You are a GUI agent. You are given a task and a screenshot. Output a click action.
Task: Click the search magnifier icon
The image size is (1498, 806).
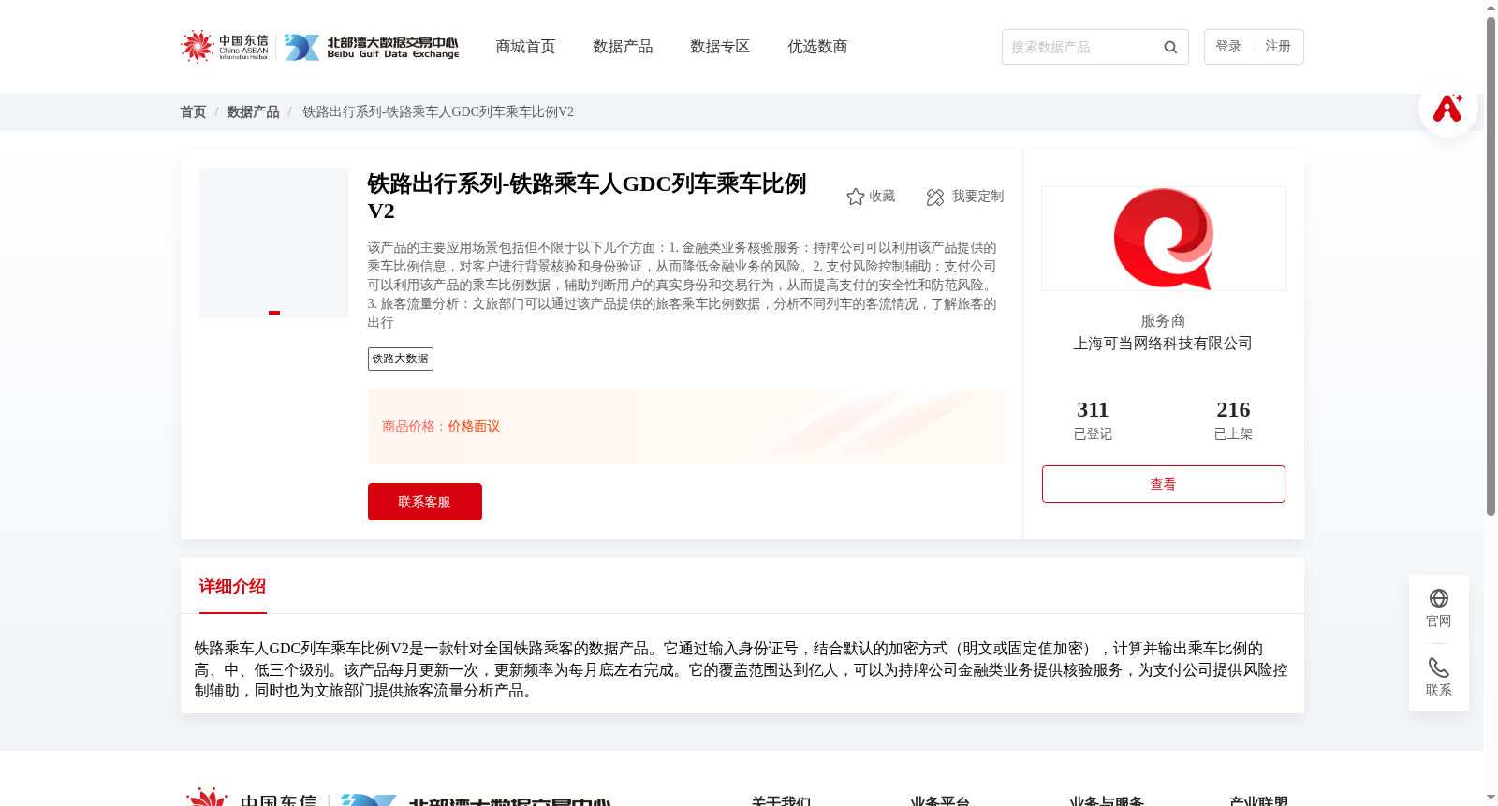pos(1170,47)
